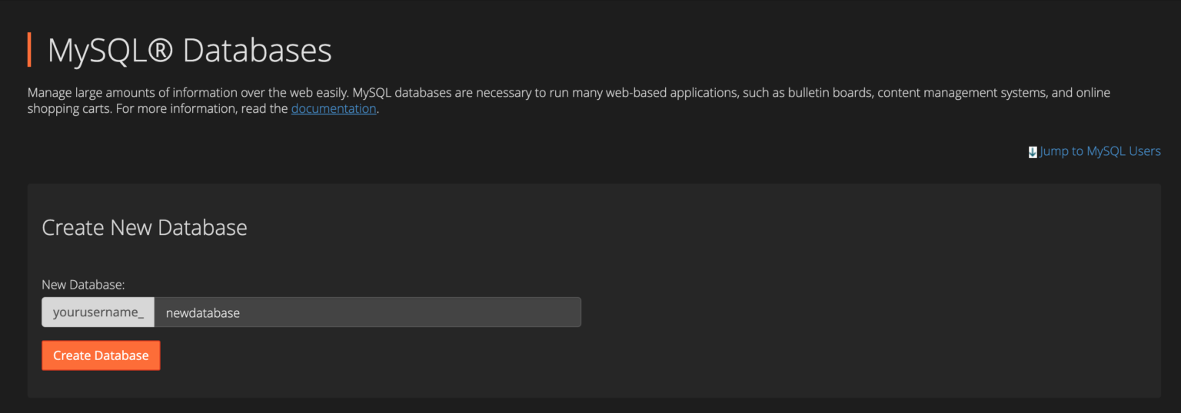Click the word "MySQL" in the Jump link

click(1106, 151)
